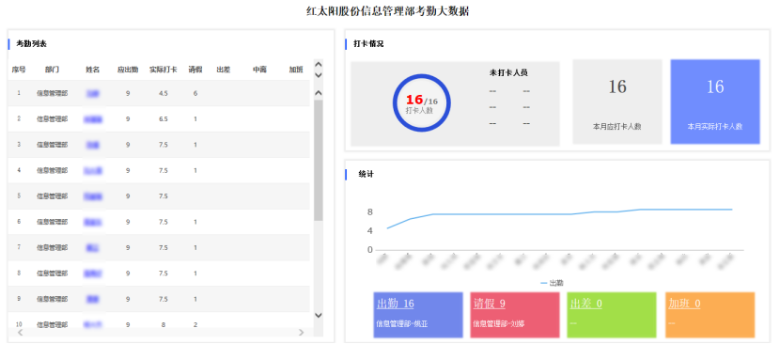The image size is (780, 344).
Task: Select the blurred name in row 4
Action: tap(92, 171)
